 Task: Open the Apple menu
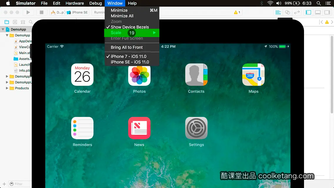[x=8, y=3]
